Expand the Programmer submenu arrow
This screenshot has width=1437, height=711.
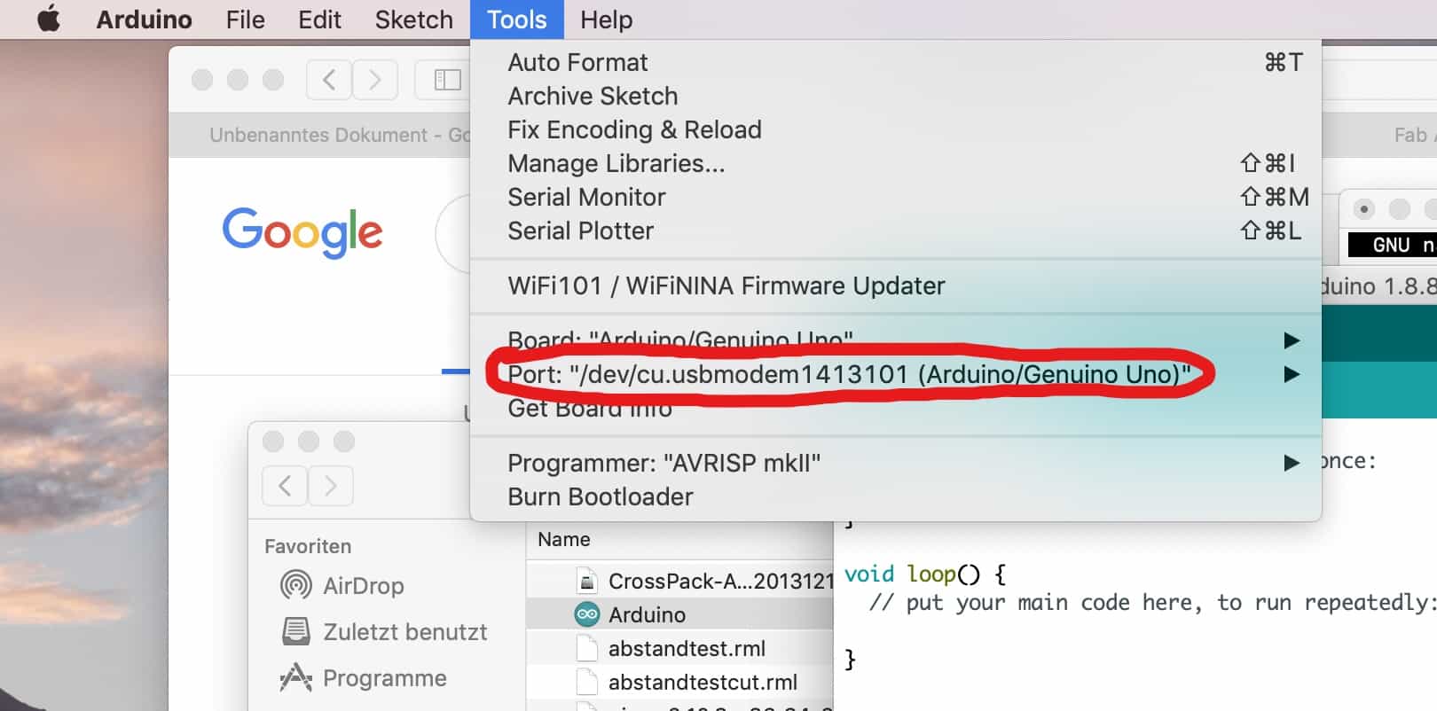[x=1292, y=463]
